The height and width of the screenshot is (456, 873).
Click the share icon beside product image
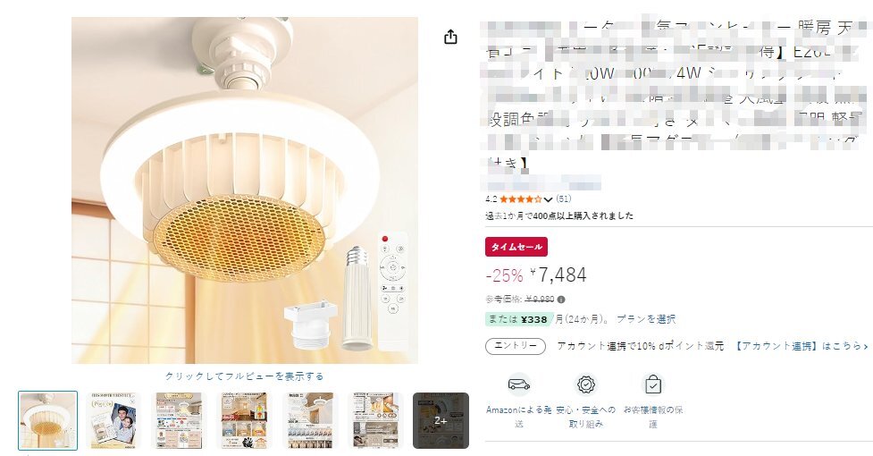point(450,37)
